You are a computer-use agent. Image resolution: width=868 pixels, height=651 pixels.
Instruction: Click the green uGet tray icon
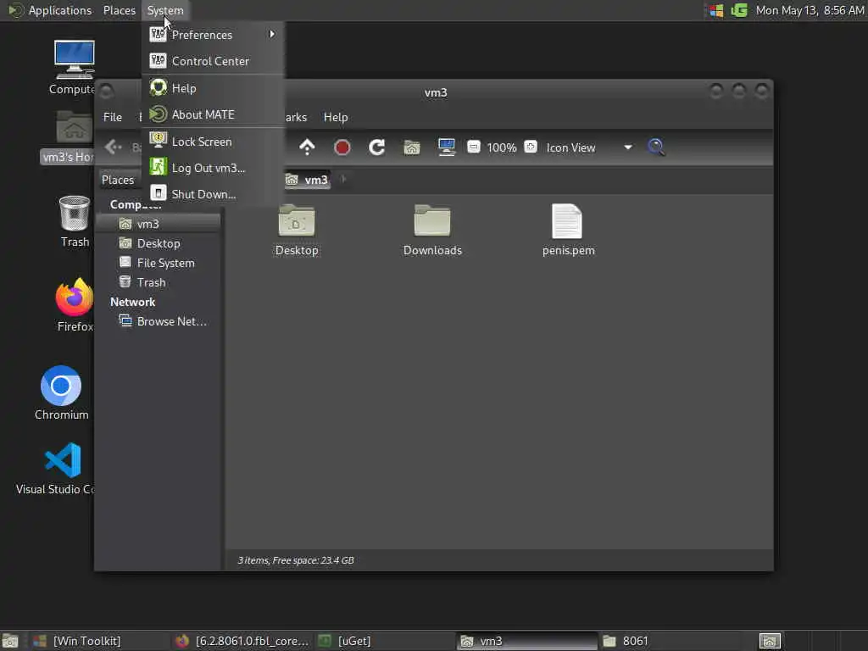739,10
